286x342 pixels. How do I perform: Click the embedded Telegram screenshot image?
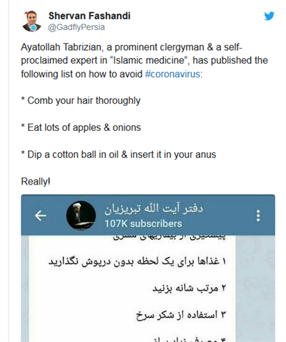pos(148,268)
